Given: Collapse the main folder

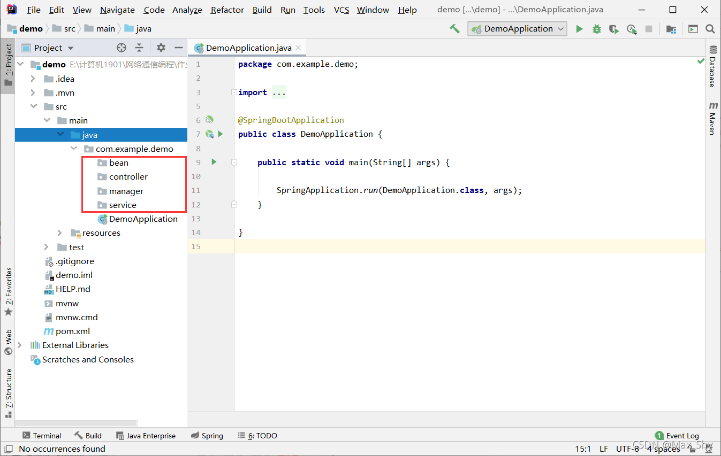Looking at the screenshot, I should pyautogui.click(x=47, y=120).
